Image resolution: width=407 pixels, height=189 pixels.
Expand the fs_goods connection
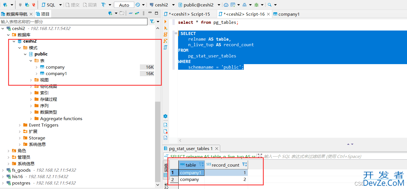pos(3,170)
